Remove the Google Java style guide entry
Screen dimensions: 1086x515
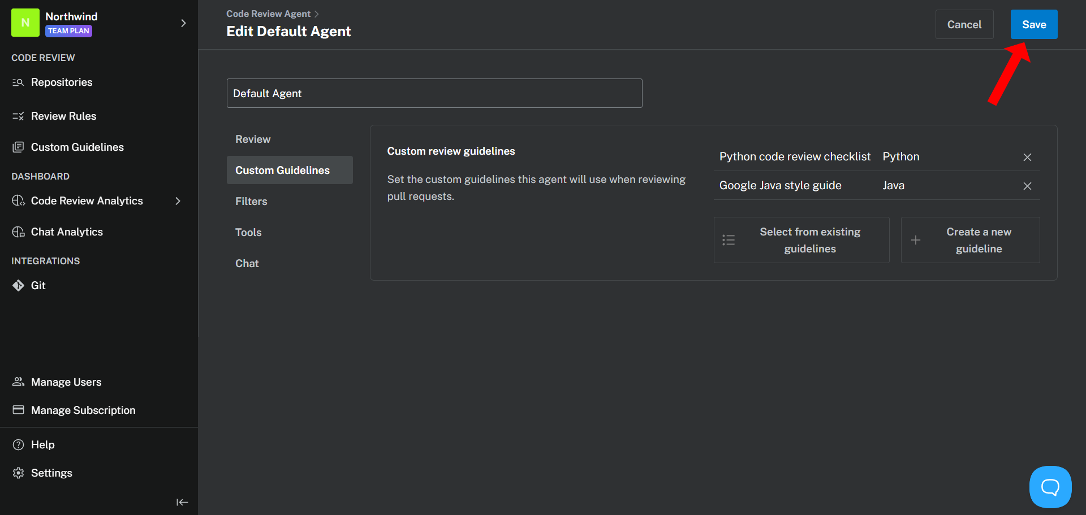(x=1027, y=186)
